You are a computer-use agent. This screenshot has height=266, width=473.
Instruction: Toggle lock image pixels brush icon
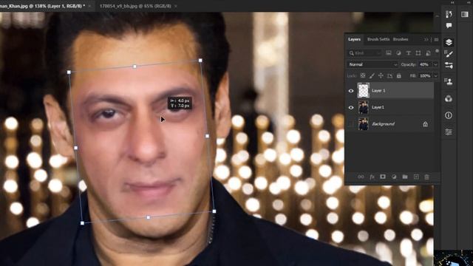(x=372, y=75)
